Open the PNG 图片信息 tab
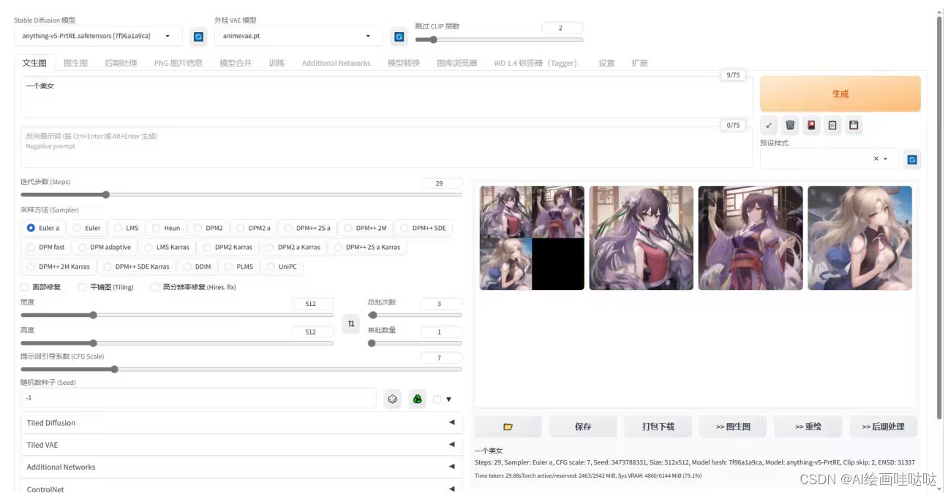This screenshot has height=493, width=948. pos(176,63)
